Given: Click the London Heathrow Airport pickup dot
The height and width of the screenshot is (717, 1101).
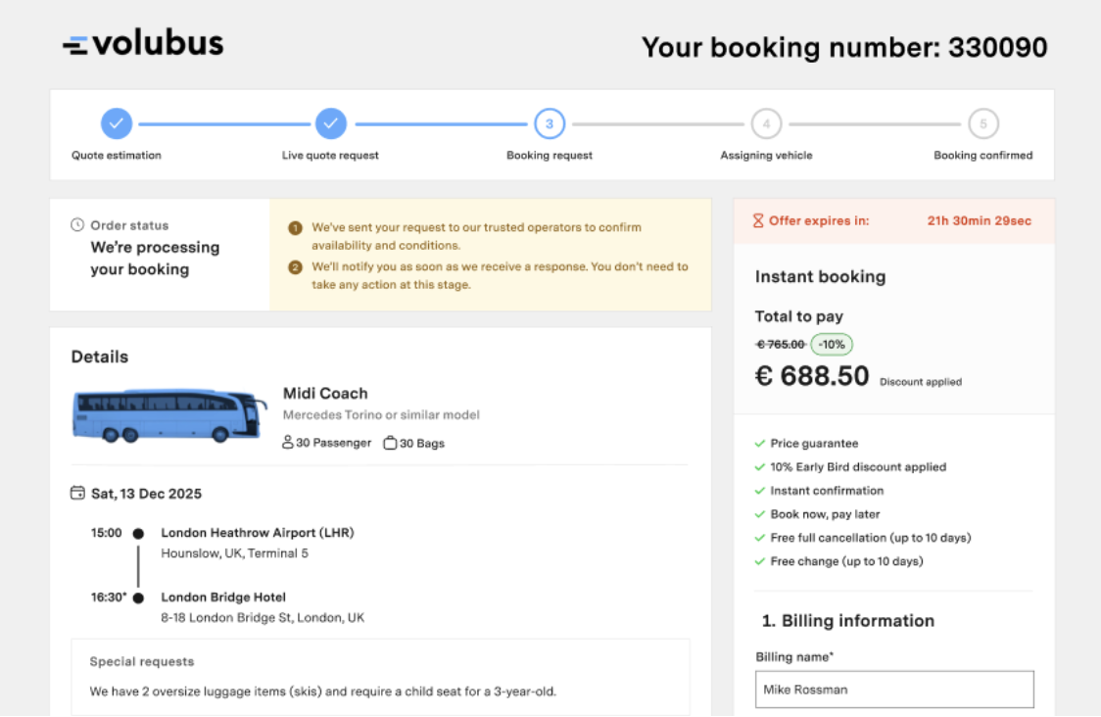Looking at the screenshot, I should tap(138, 534).
